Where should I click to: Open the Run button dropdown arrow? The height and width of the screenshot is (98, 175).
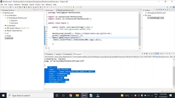[22, 7]
